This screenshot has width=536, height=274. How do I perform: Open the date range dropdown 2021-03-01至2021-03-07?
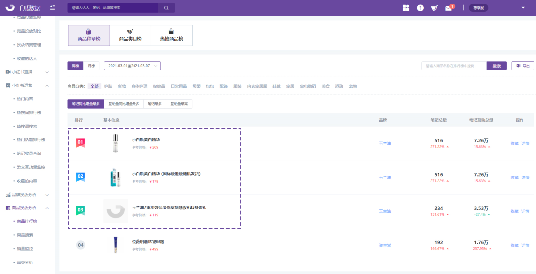click(x=133, y=66)
